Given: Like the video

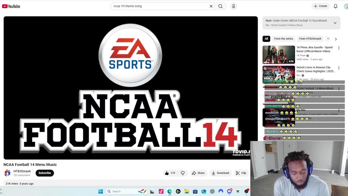Looking at the screenshot, I should tap(170, 173).
